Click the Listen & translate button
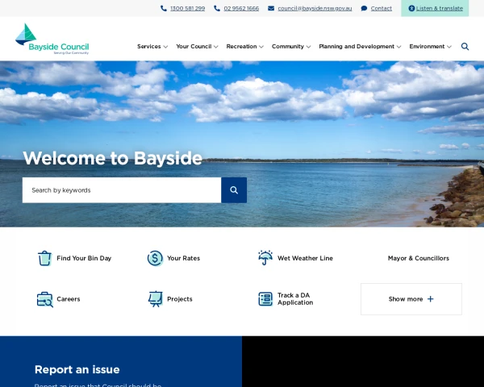 click(x=435, y=8)
